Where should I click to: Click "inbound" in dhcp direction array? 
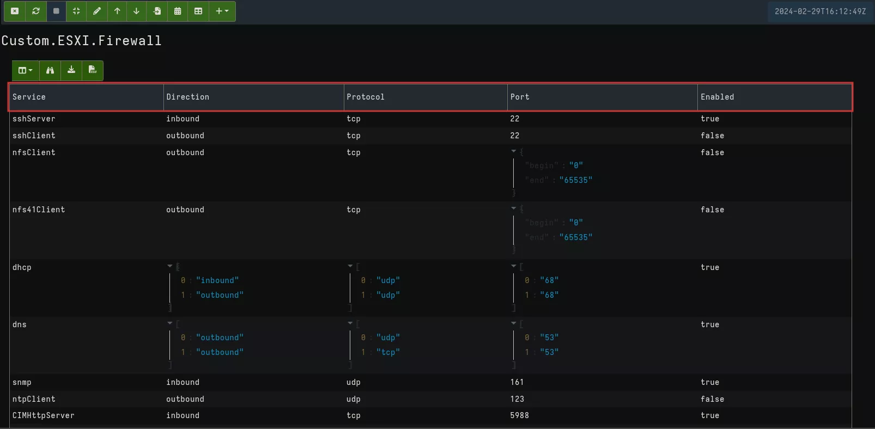pos(217,280)
